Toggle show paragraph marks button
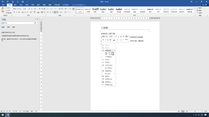209x117 pixels. coord(73,9)
